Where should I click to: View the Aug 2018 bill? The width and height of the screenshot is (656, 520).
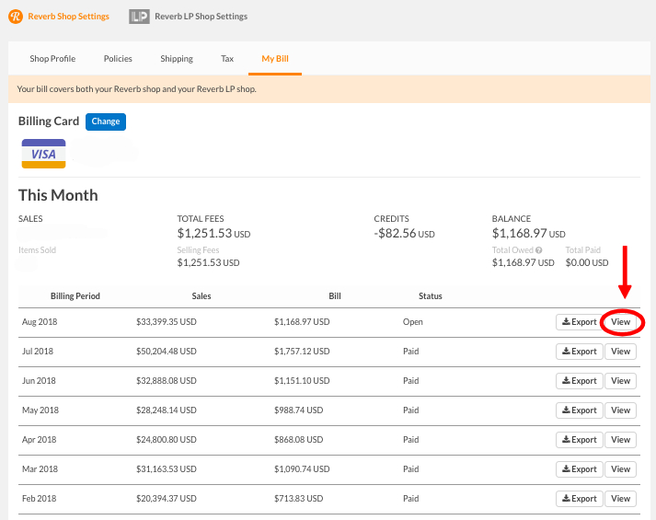(x=621, y=322)
